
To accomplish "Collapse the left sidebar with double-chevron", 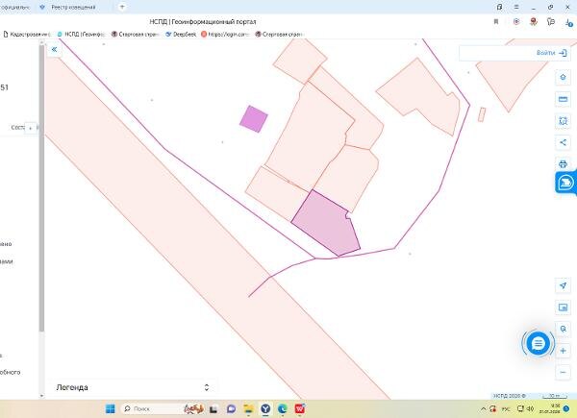I will click(54, 49).
